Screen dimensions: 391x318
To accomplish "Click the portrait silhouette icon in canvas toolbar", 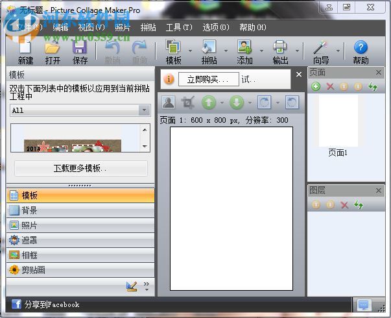I will 169,103.
